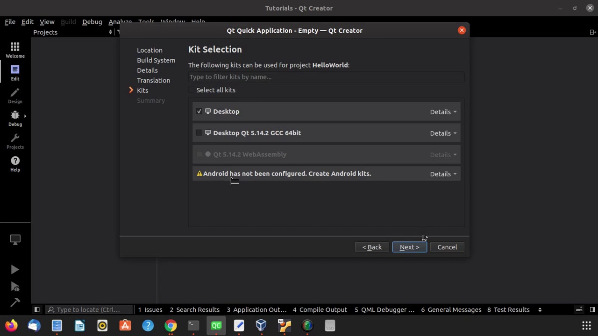This screenshot has width=598, height=336.
Task: Open the Search Results pane
Action: [x=194, y=309]
